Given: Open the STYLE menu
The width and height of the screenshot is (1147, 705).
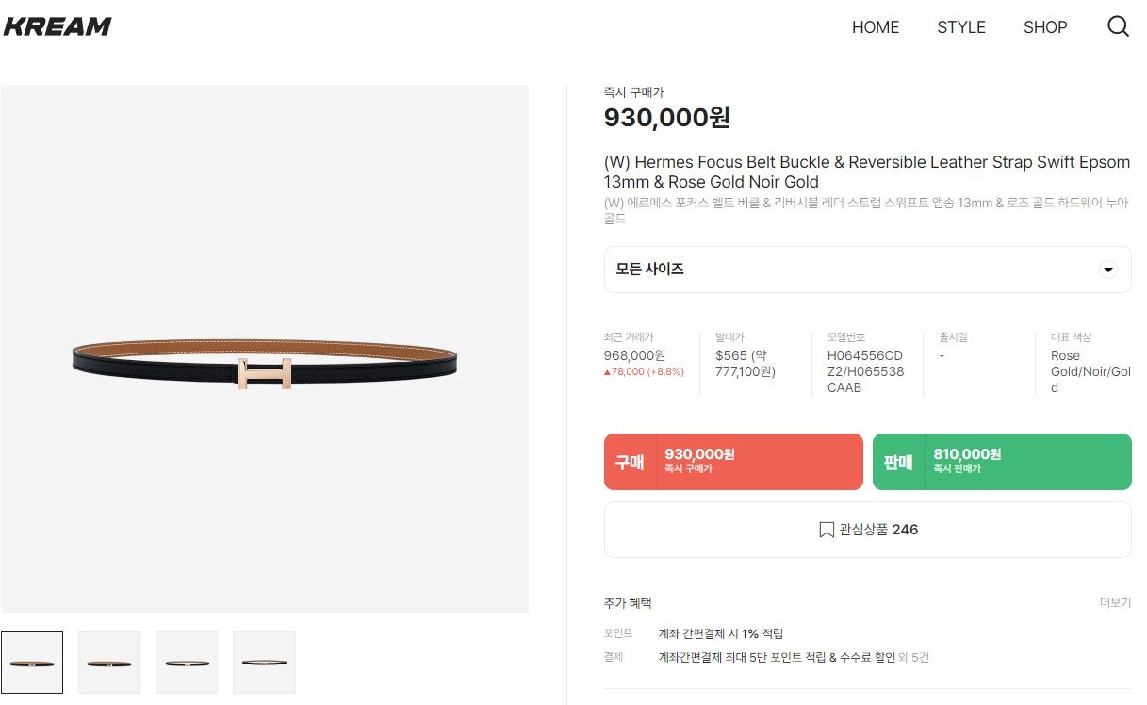Looking at the screenshot, I should 960,27.
